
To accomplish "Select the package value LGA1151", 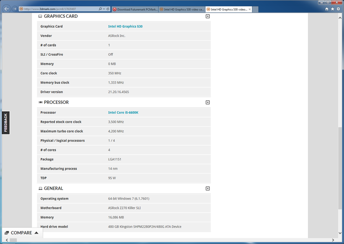I will point(115,159).
